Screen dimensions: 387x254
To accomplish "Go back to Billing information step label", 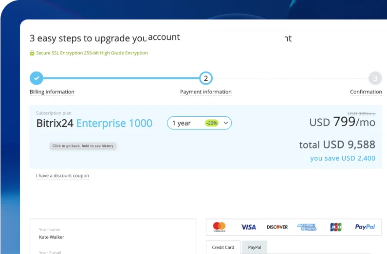I will [52, 92].
